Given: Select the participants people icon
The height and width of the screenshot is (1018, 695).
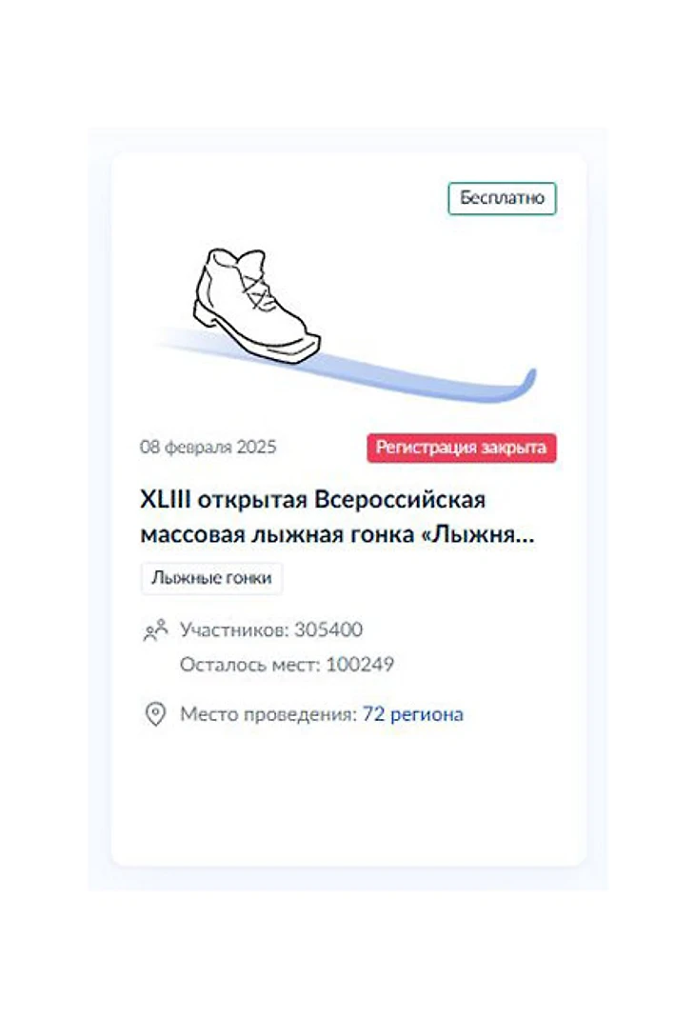Looking at the screenshot, I should 156,630.
